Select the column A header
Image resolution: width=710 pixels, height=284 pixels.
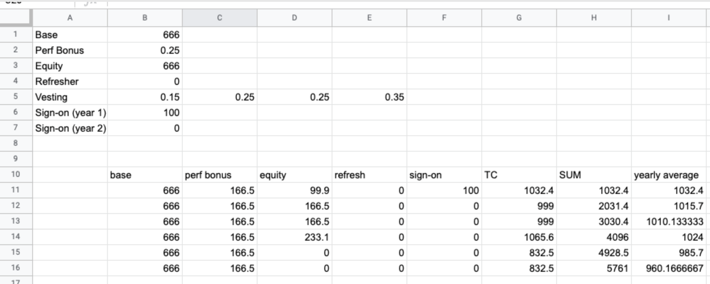click(x=70, y=18)
